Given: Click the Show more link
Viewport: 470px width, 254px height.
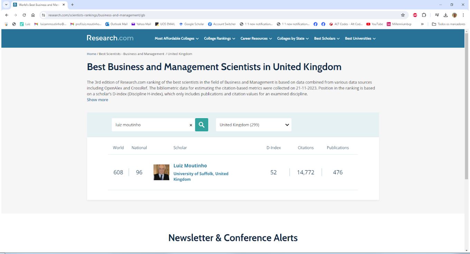Looking at the screenshot, I should click(x=97, y=100).
